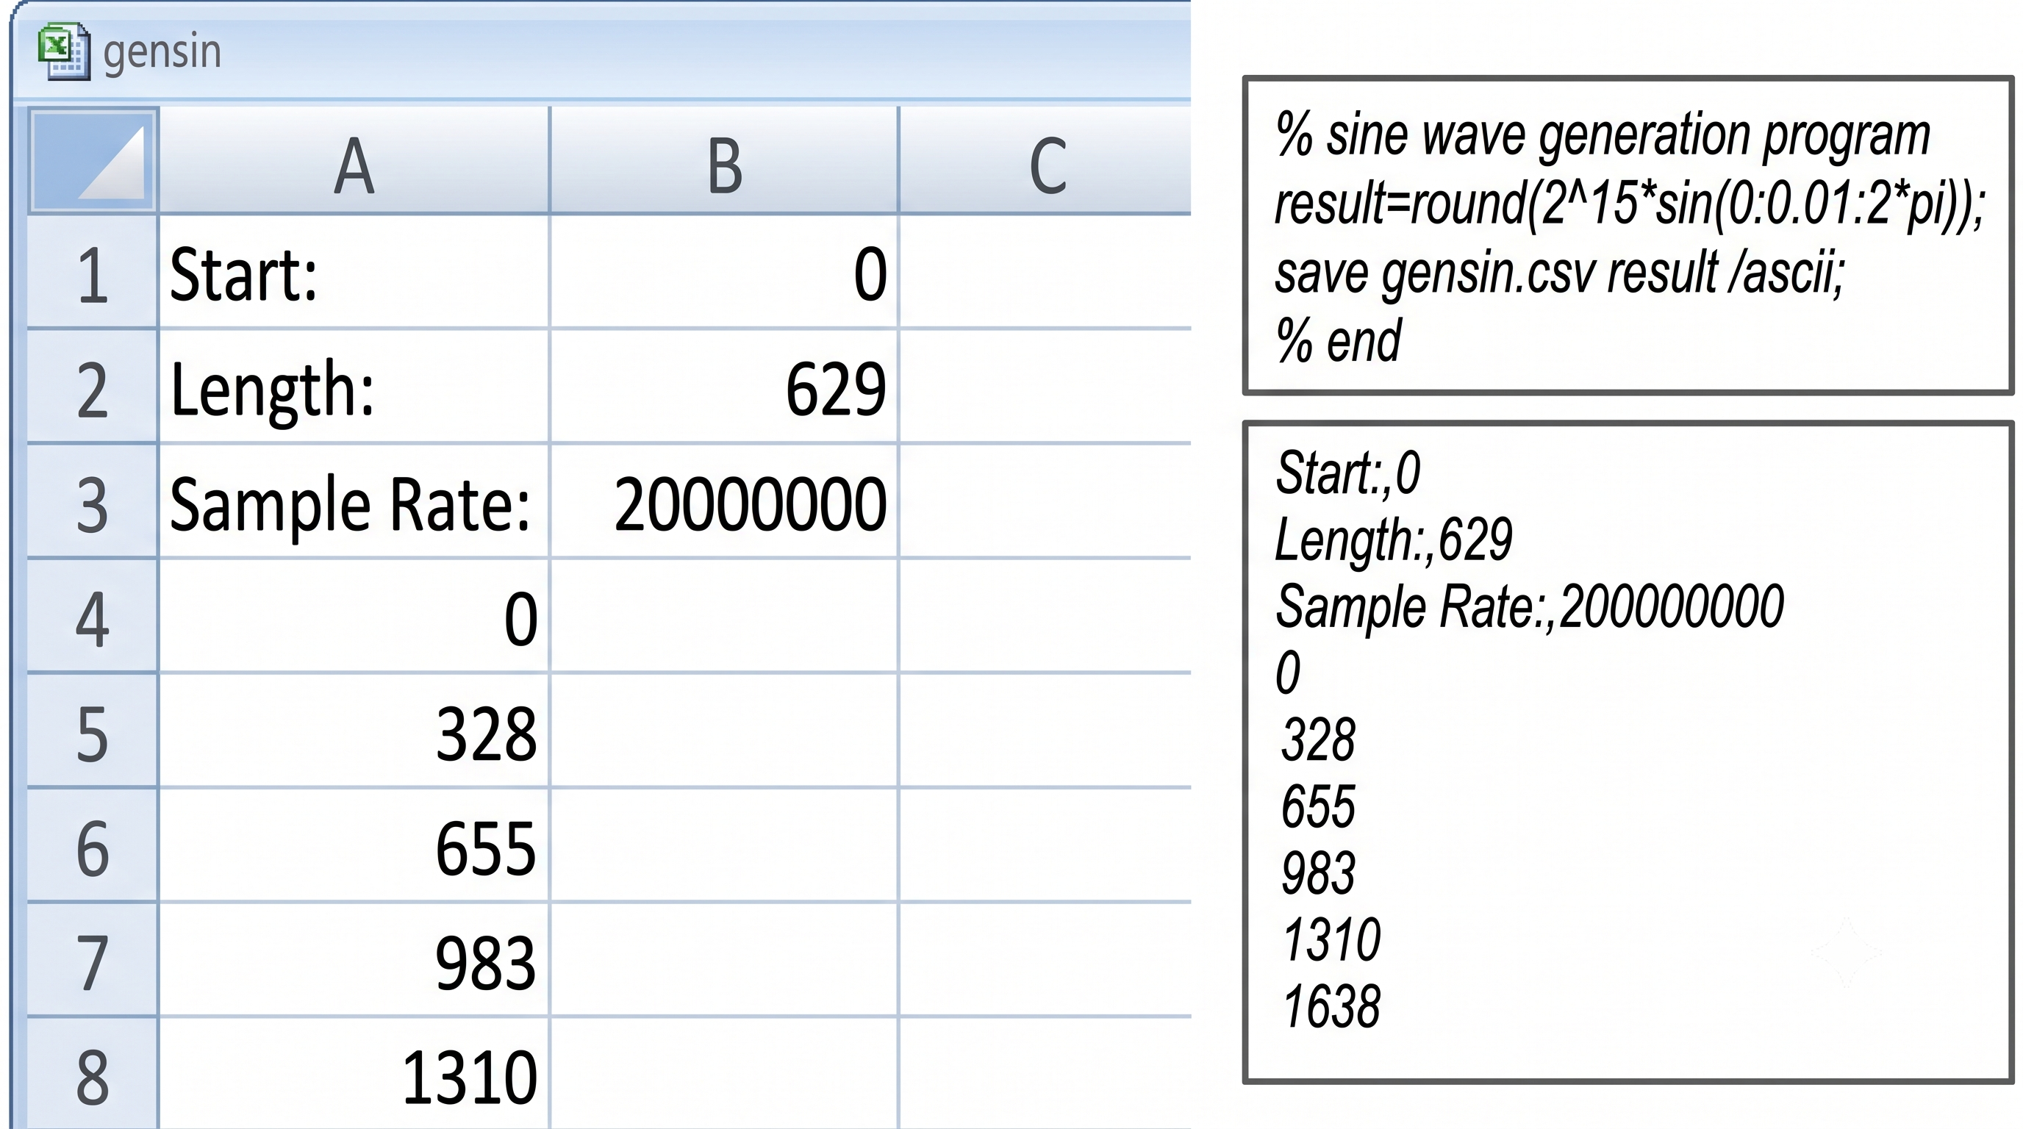Click the gensin workbook title

point(162,51)
